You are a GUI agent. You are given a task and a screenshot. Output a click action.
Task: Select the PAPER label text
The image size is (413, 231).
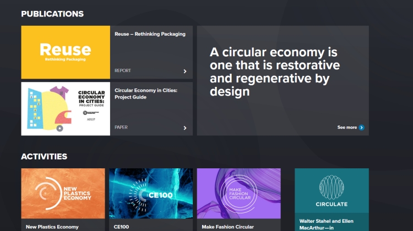coord(121,127)
